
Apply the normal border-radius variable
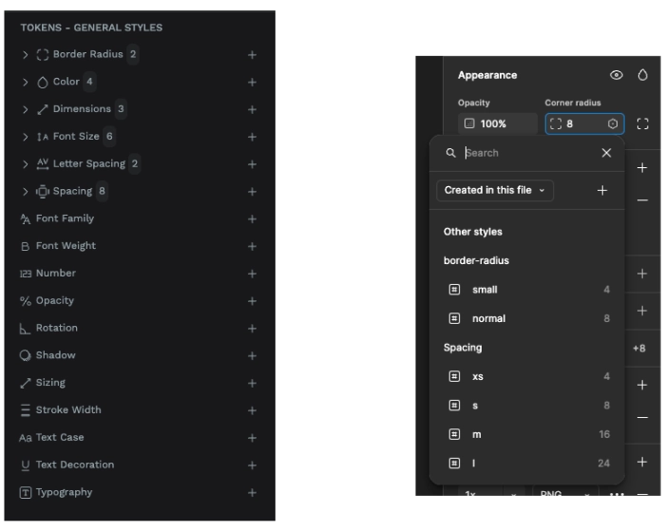click(x=527, y=318)
